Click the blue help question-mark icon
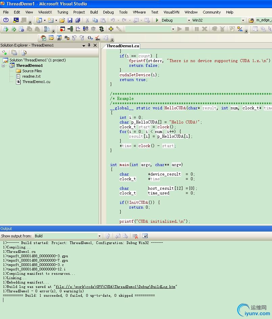Screen dimensions: 272x319 click(x=6, y=20)
